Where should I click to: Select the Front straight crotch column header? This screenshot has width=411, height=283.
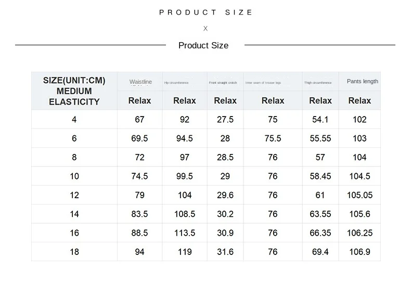tap(223, 83)
